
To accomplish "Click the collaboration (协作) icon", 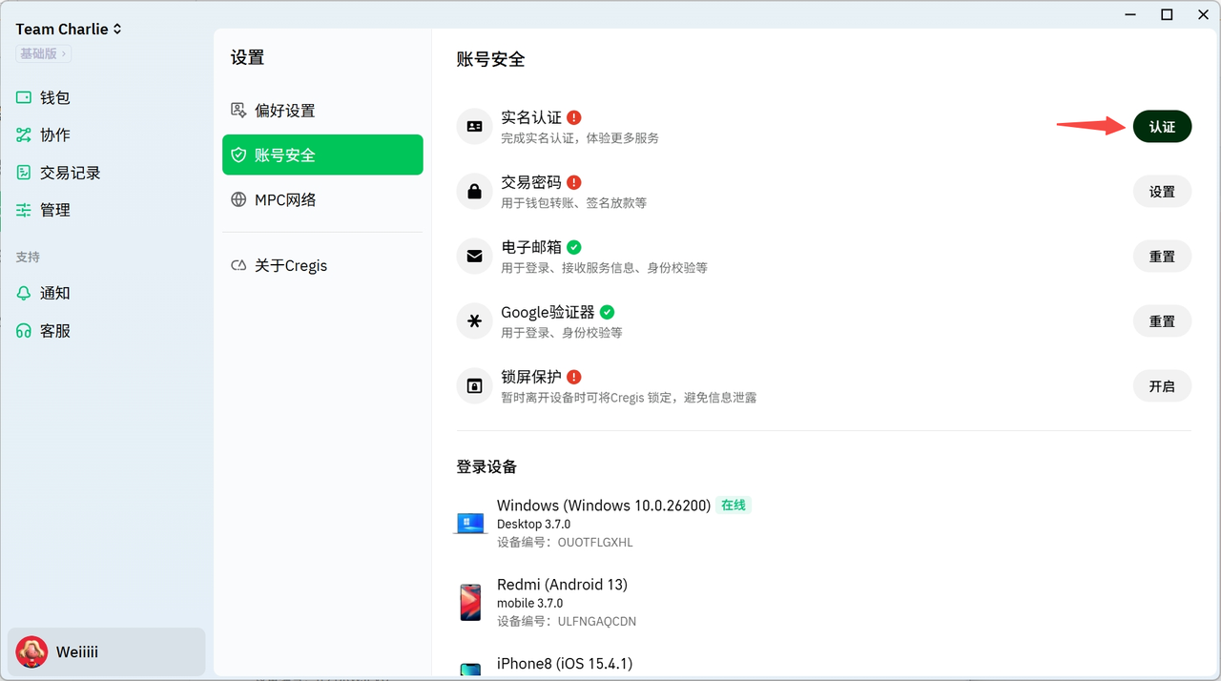I will click(x=24, y=135).
